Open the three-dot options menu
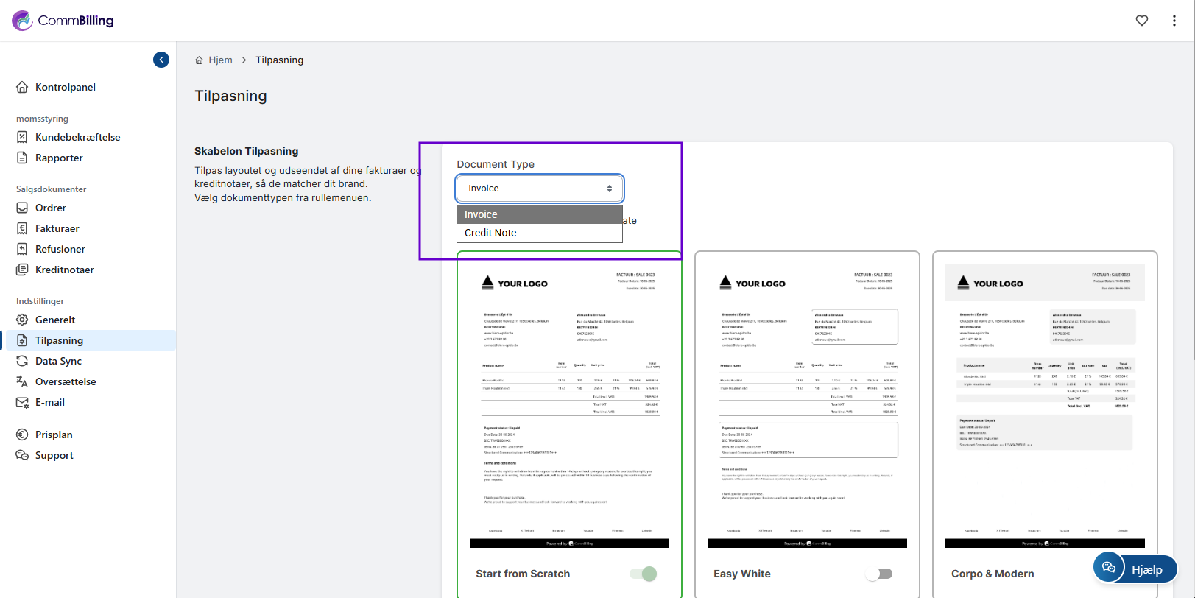The height and width of the screenshot is (598, 1195). pos(1174,21)
